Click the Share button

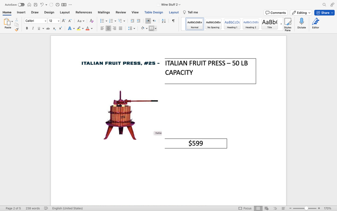coord(324,12)
